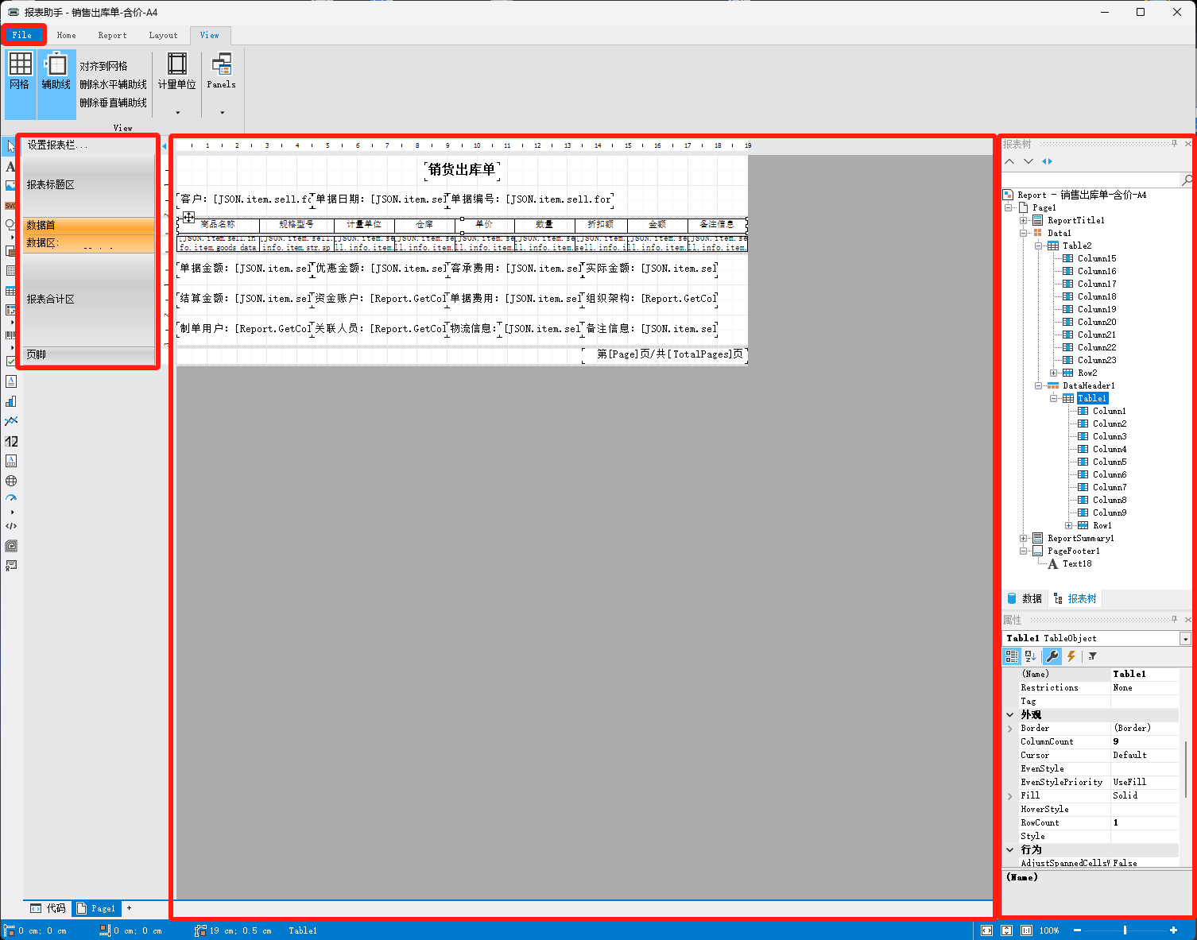1197x940 pixels.
Task: Switch to the 数据 data panel tab
Action: click(x=1025, y=598)
